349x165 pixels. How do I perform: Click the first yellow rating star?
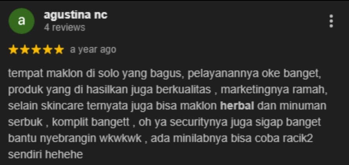point(13,49)
